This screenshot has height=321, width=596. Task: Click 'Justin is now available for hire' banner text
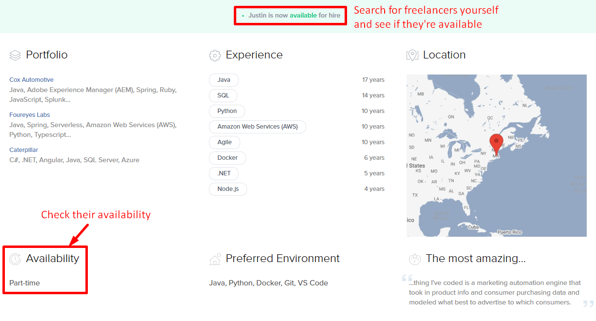click(x=294, y=16)
